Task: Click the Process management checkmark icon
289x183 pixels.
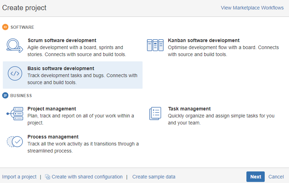Action: (15, 142)
